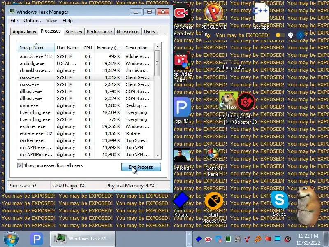Screen dimensions: 329x247
Task: Open the blue diamond iRotate tray icon
Action: click(x=199, y=239)
